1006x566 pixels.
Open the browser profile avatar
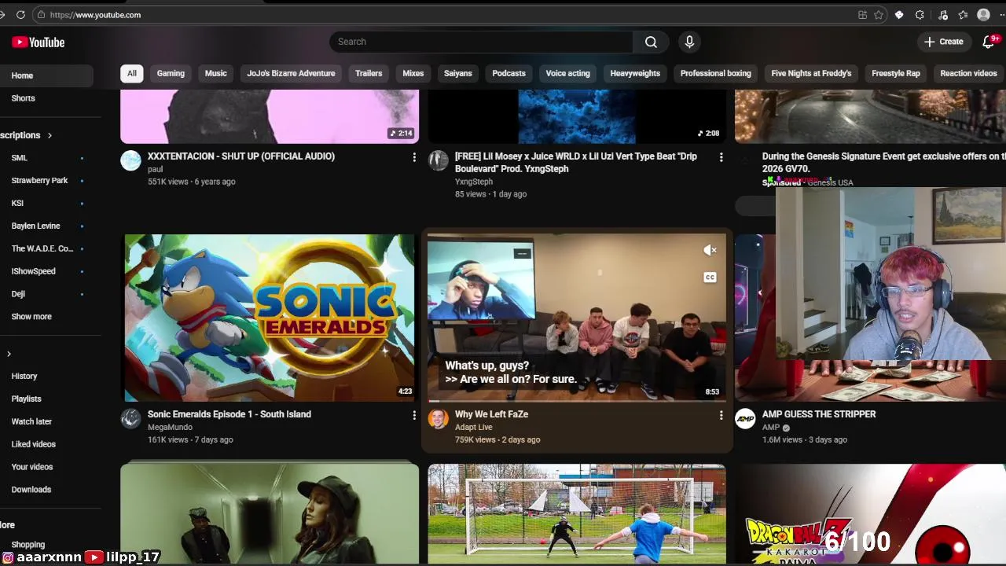(983, 15)
